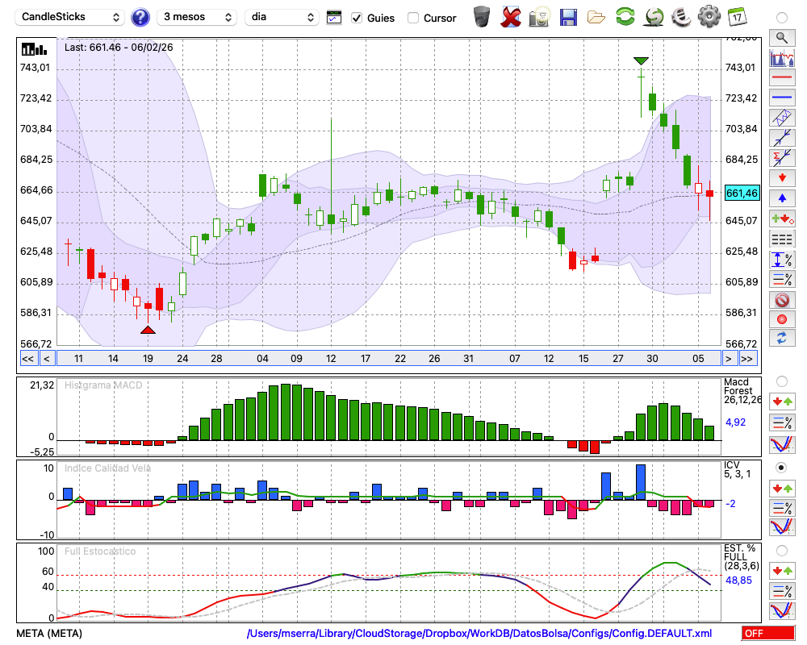
Task: Click MACD panel indicator curves button
Action: tap(782, 444)
